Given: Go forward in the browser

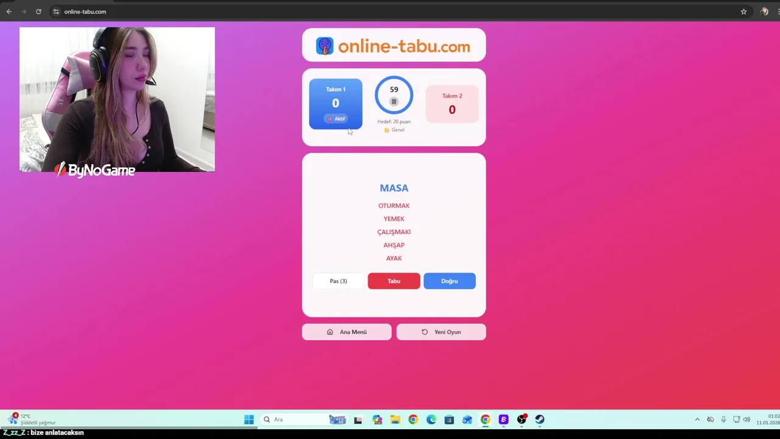Looking at the screenshot, I should coord(24,12).
